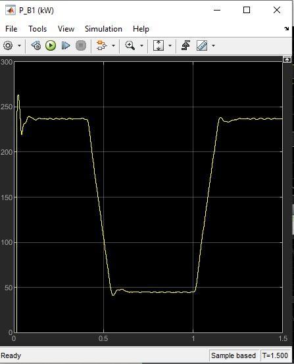The height and width of the screenshot is (364, 294).
Task: Open Configuration Properties gear icon
Action: point(8,45)
